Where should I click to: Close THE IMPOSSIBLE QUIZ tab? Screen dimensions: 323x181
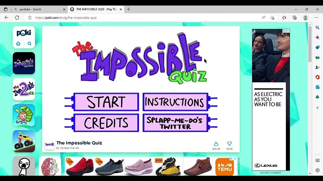click(121, 9)
